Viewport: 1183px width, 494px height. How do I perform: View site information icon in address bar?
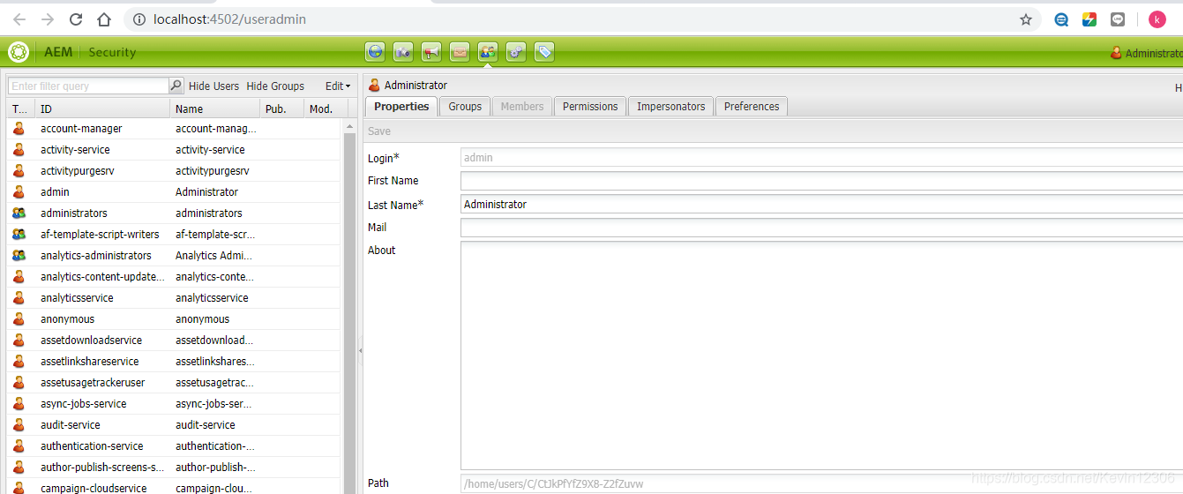(x=139, y=19)
